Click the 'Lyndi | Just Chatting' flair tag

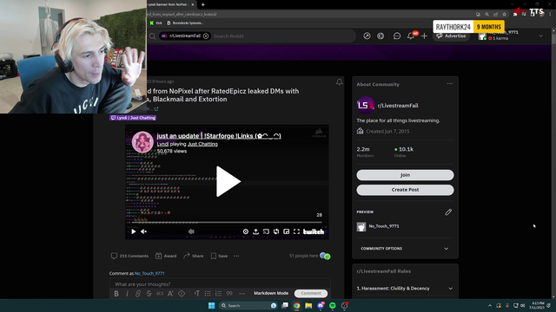tap(133, 118)
